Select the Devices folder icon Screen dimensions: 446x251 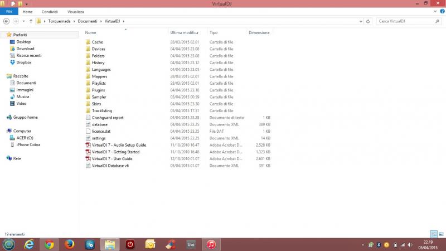(88, 49)
